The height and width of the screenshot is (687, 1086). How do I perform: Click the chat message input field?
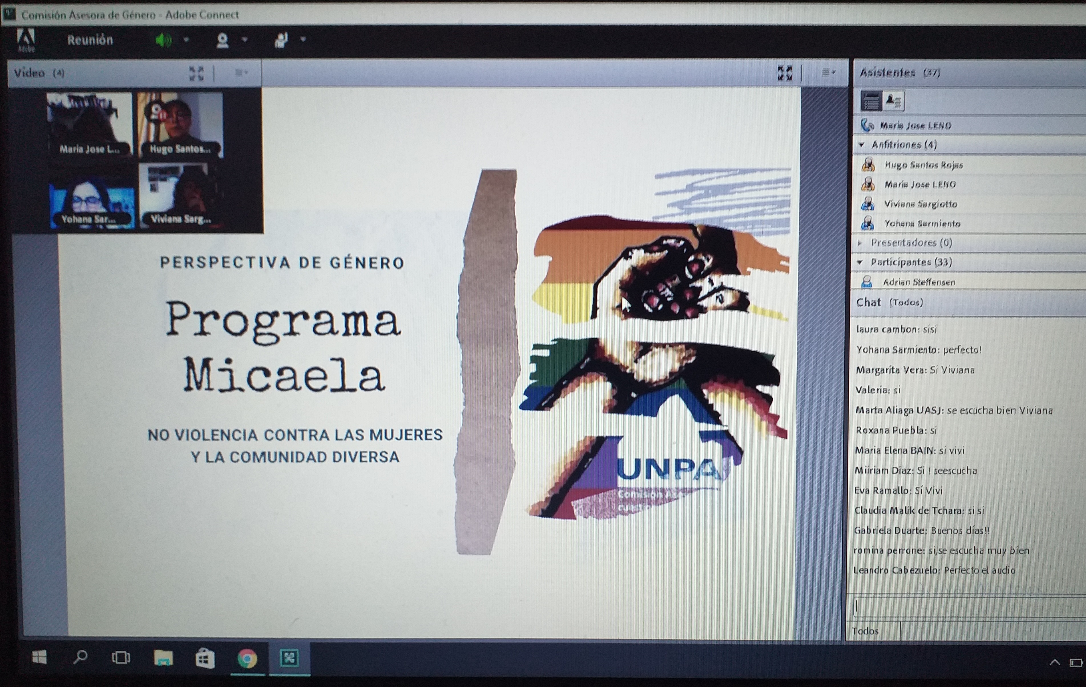(x=965, y=607)
